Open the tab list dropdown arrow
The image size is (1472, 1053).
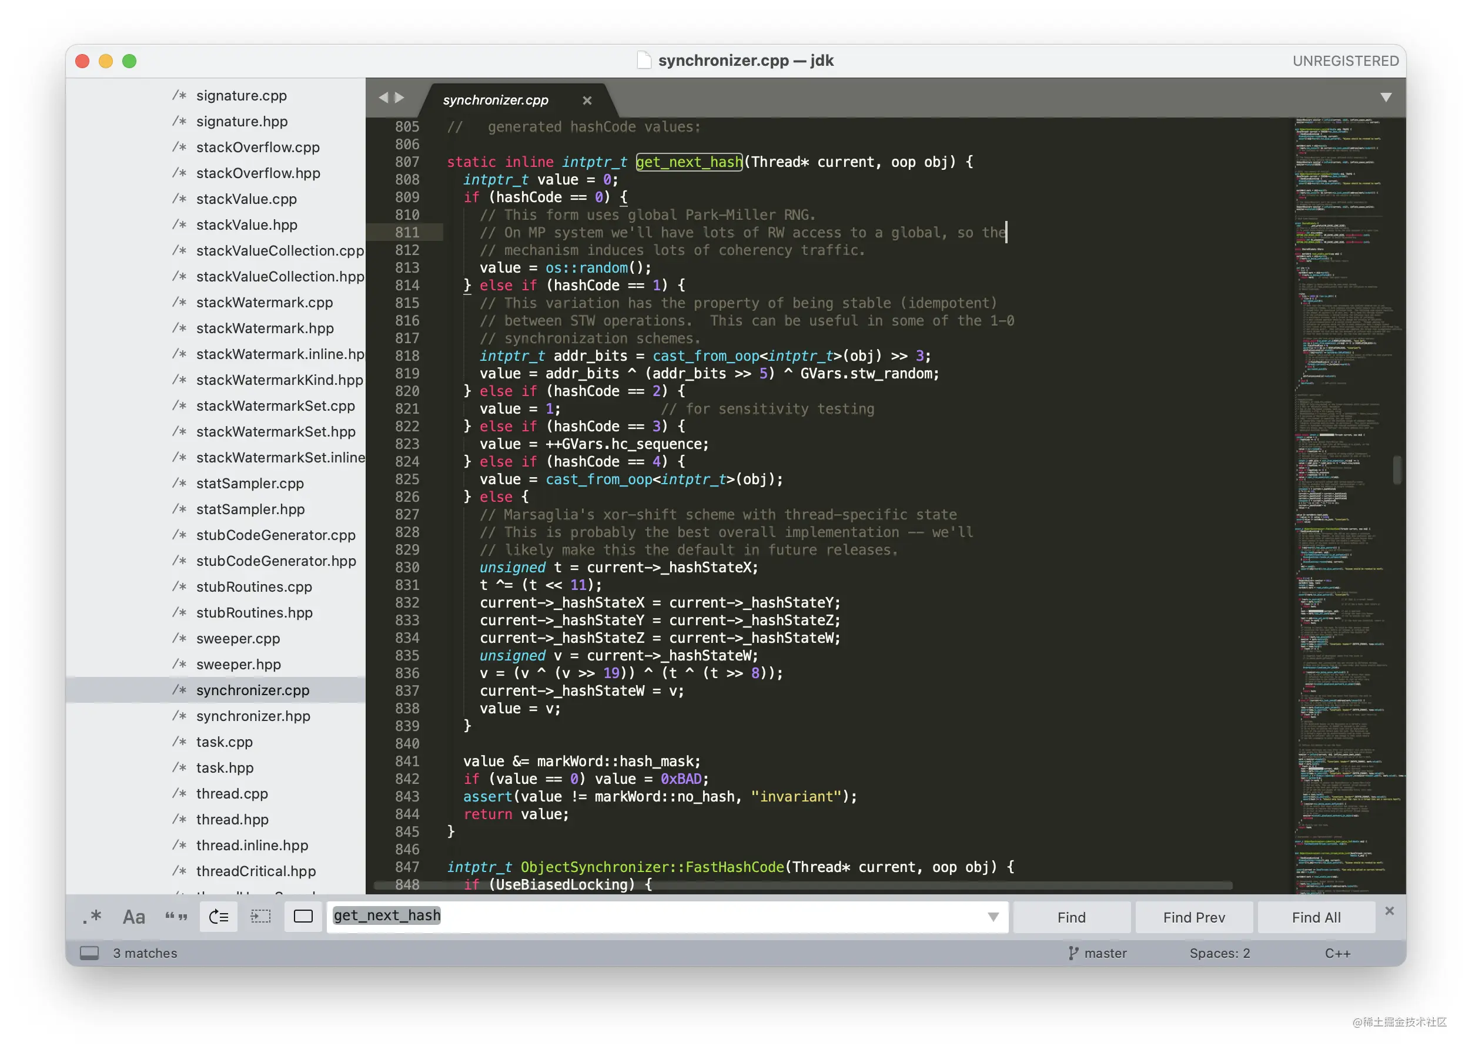(1386, 98)
